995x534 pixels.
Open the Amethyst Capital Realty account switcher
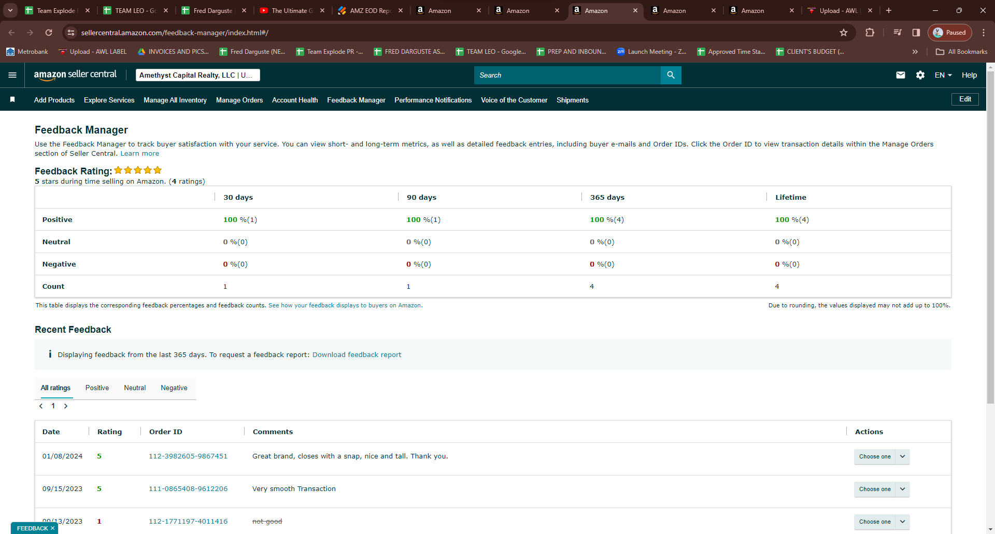tap(197, 75)
